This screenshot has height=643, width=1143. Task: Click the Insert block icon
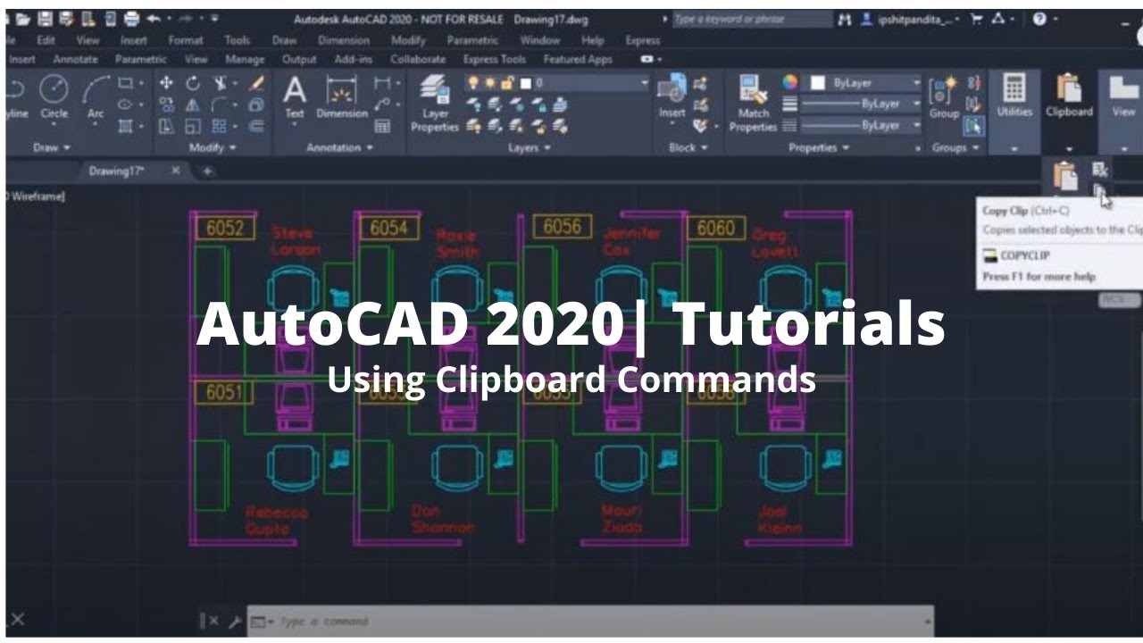coord(672,96)
